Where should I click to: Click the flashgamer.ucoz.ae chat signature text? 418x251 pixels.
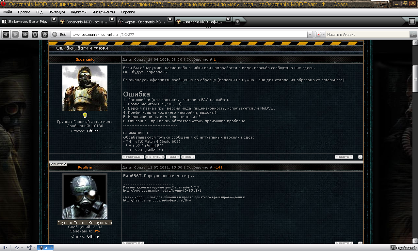(x=157, y=200)
